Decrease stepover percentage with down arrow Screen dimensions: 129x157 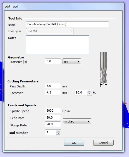click(89, 94)
